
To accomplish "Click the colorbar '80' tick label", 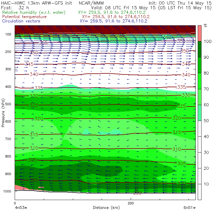I will click(x=206, y=73).
